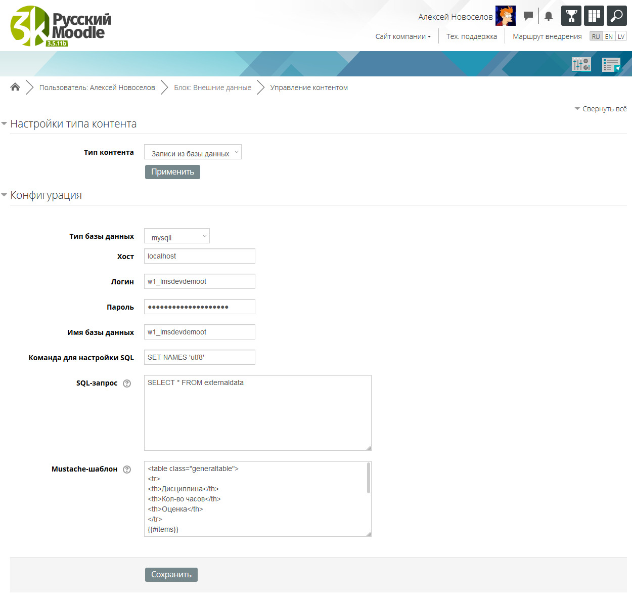
Task: Open the notifications bell icon
Action: click(549, 16)
